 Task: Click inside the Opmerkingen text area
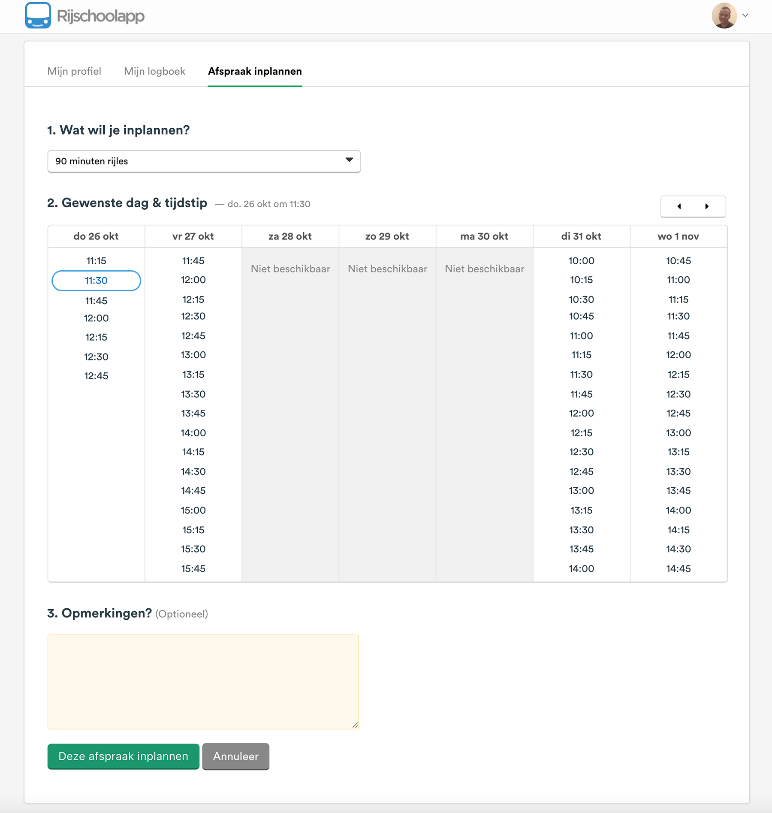203,681
